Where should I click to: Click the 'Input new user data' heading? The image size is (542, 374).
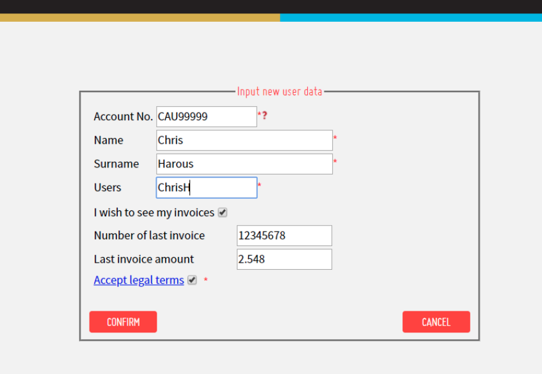point(280,91)
